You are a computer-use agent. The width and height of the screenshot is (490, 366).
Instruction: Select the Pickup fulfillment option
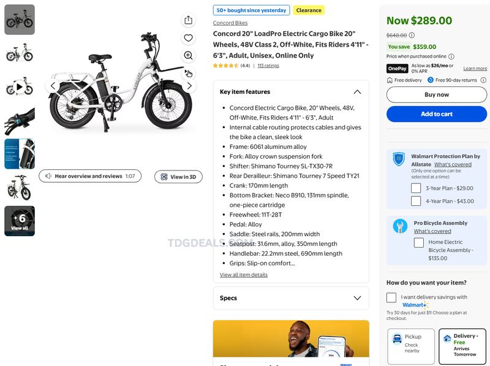[x=411, y=346]
